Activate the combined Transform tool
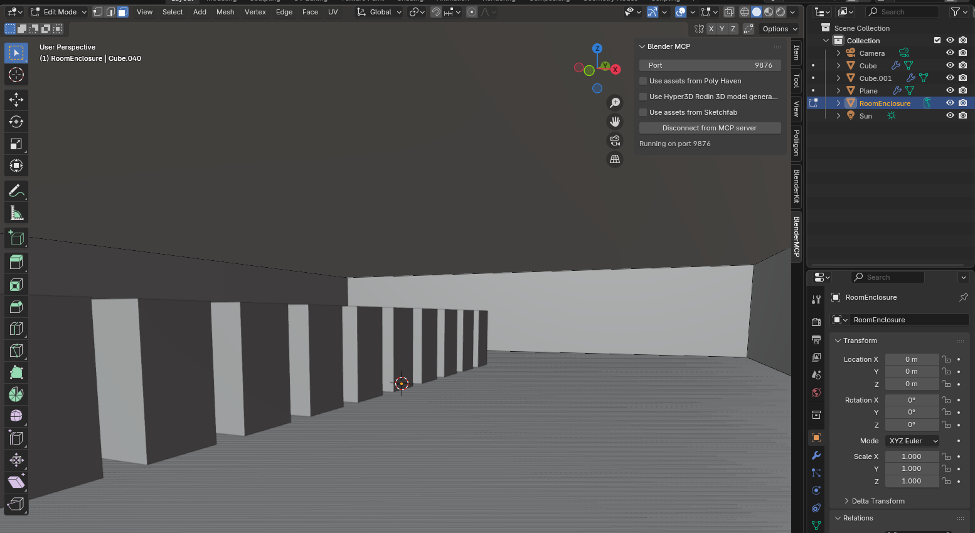 16,166
